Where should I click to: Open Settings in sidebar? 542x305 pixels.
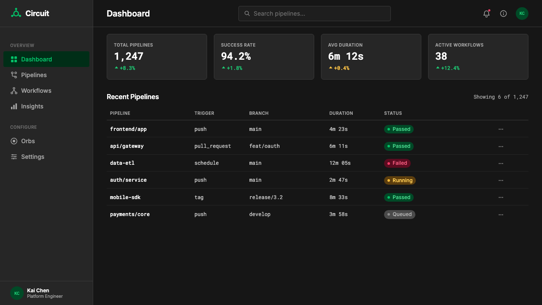pyautogui.click(x=47, y=157)
